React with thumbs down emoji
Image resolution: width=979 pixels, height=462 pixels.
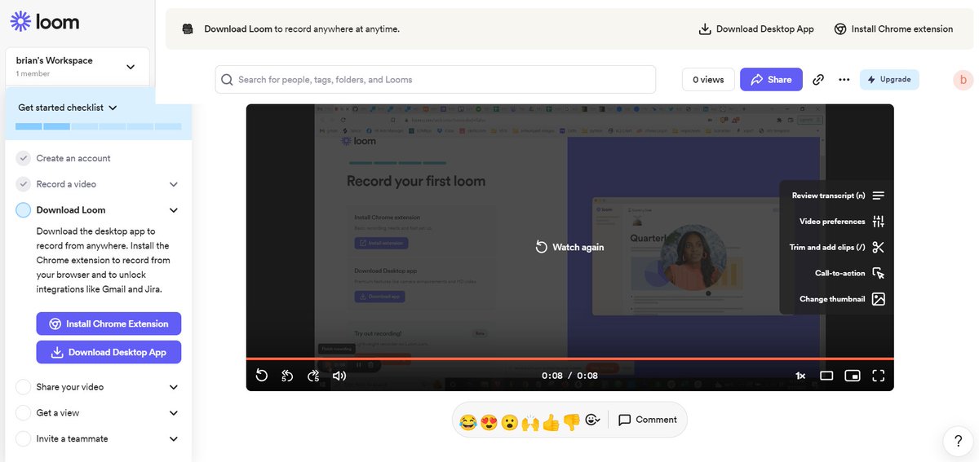pyautogui.click(x=571, y=422)
